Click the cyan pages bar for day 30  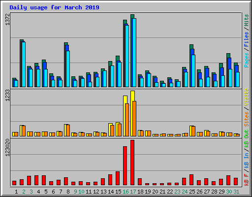[x=230, y=78]
